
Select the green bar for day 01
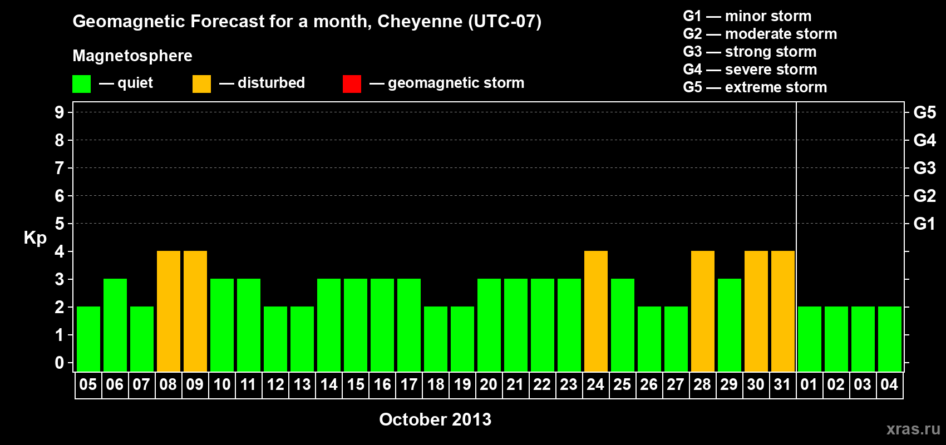(x=810, y=339)
